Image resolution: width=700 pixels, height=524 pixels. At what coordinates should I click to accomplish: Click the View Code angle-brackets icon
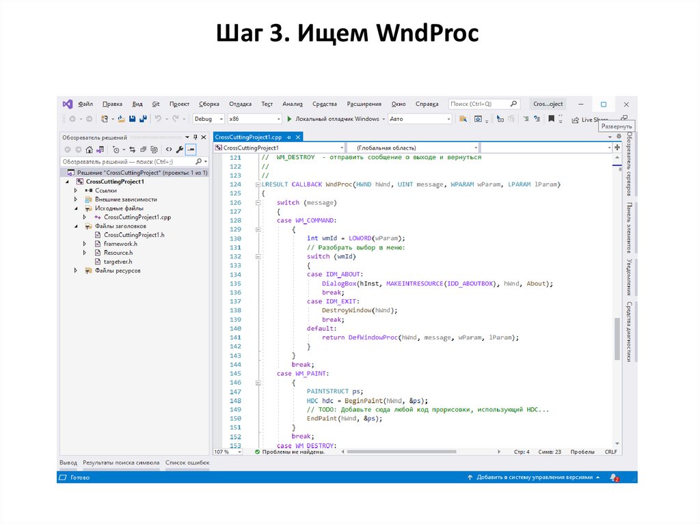tap(169, 150)
